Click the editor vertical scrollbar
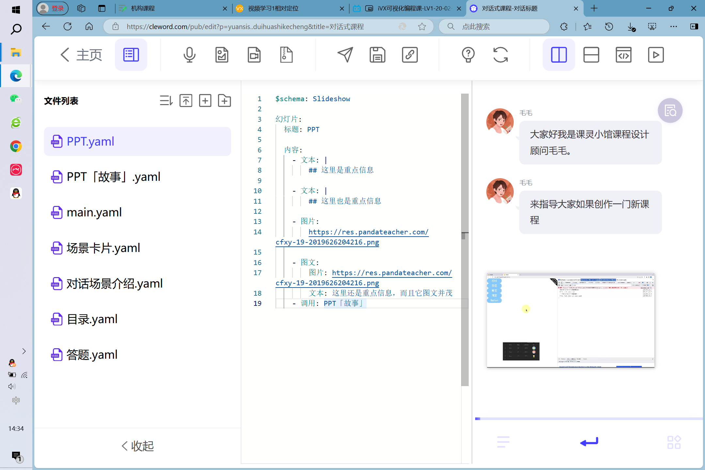 pyautogui.click(x=465, y=240)
